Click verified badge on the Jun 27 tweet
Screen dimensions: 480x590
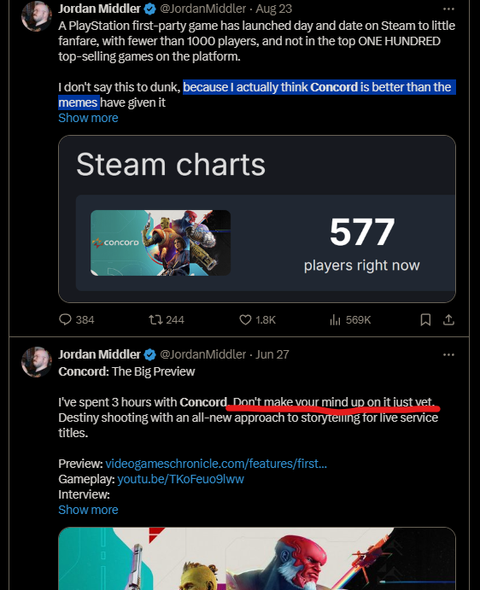pyautogui.click(x=150, y=354)
